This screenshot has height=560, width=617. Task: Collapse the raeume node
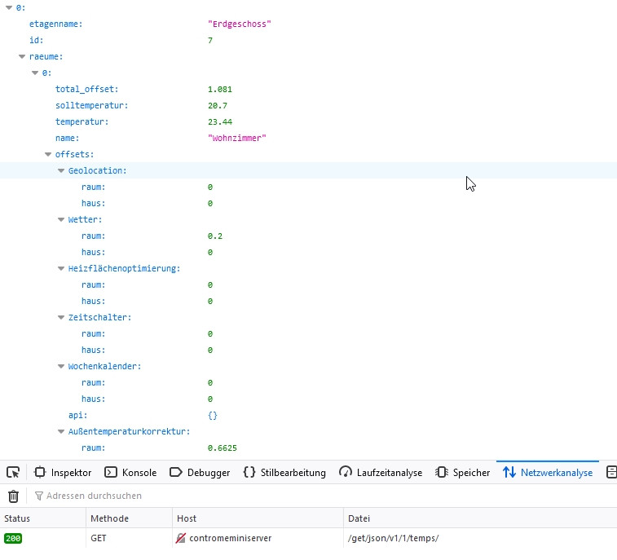pyautogui.click(x=22, y=57)
